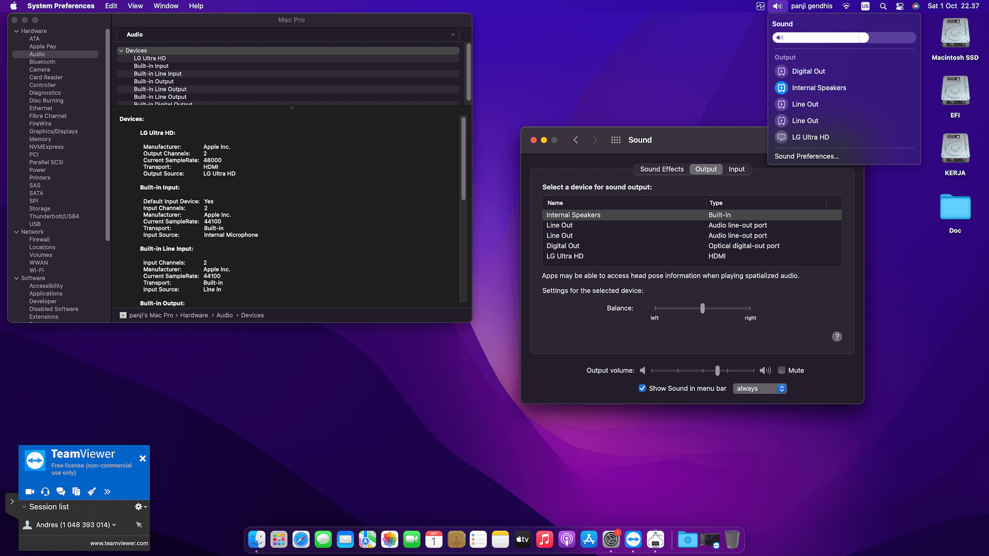Open the www.teamviewer.com link
This screenshot has height=556, width=989.
click(x=119, y=543)
